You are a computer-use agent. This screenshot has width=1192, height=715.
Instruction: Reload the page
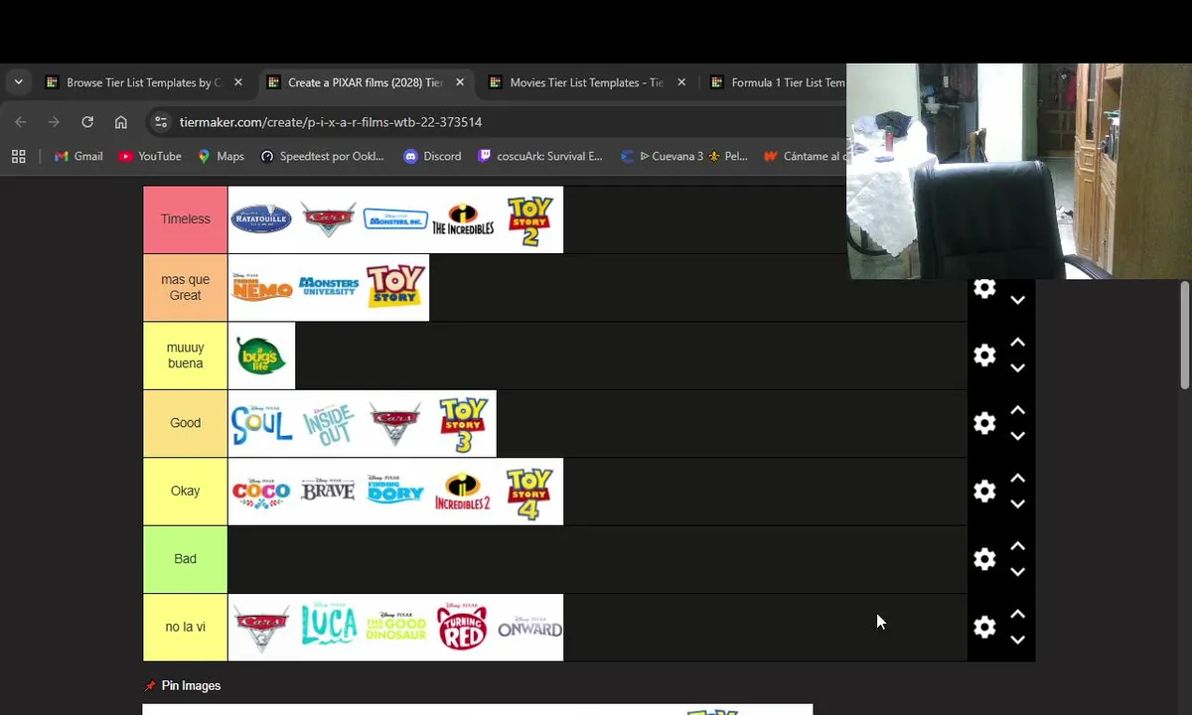click(87, 122)
